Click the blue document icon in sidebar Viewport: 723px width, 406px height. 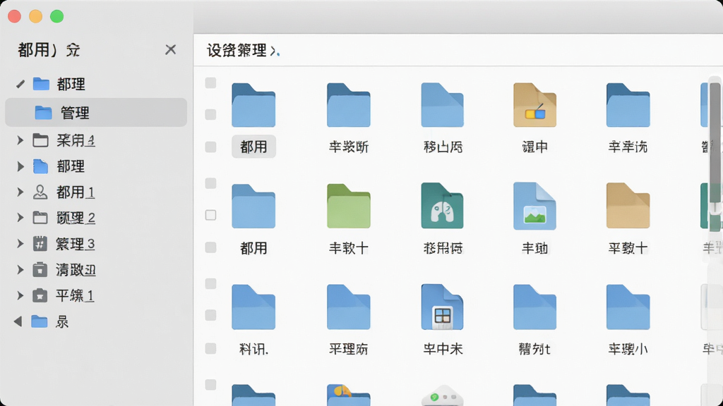tap(40, 166)
